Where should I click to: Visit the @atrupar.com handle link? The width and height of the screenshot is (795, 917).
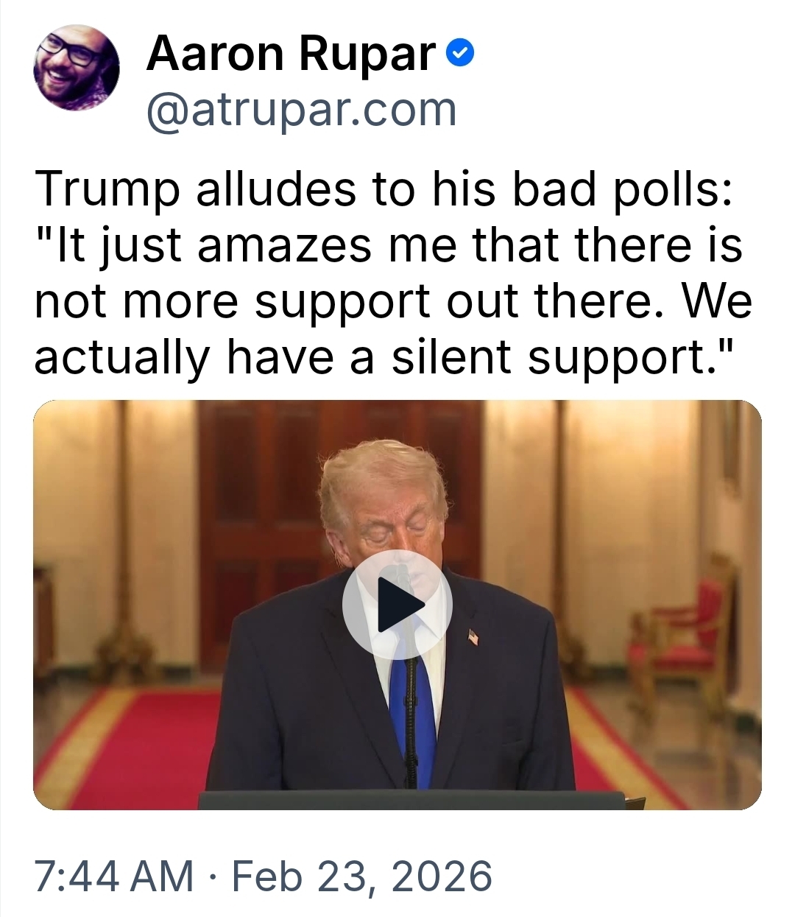(302, 110)
